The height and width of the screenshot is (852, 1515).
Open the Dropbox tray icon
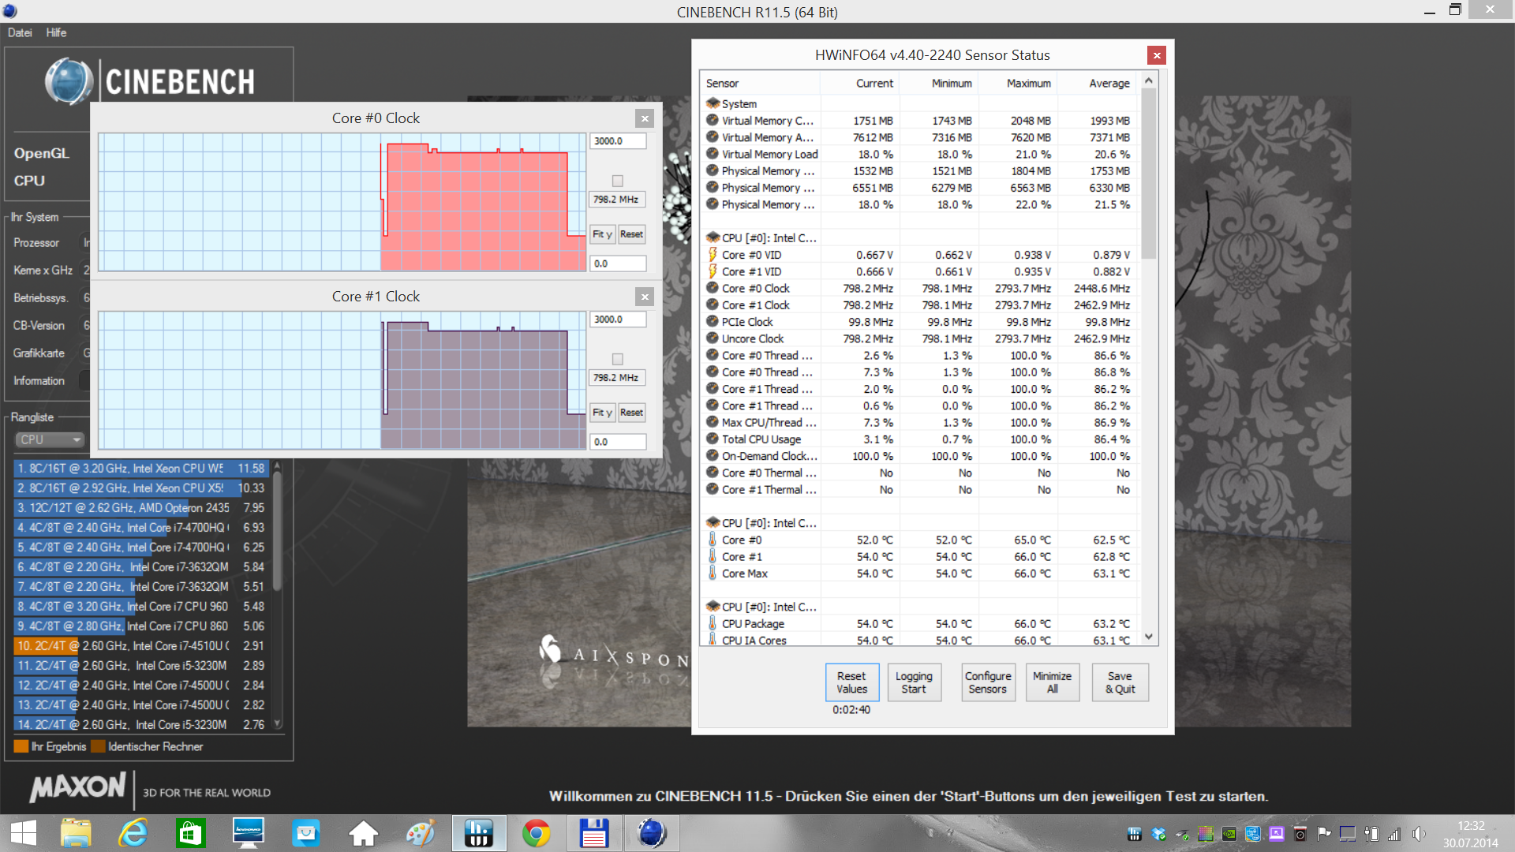click(1158, 834)
